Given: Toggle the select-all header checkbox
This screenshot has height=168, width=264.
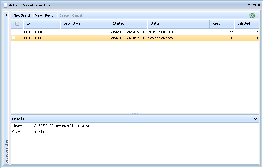Looking at the screenshot, I should click(x=17, y=24).
